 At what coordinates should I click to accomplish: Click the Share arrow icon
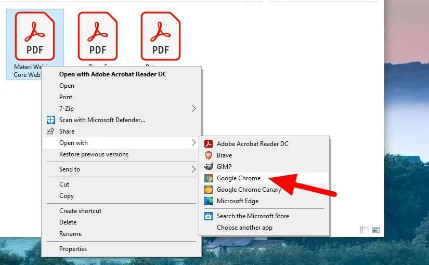(50, 131)
